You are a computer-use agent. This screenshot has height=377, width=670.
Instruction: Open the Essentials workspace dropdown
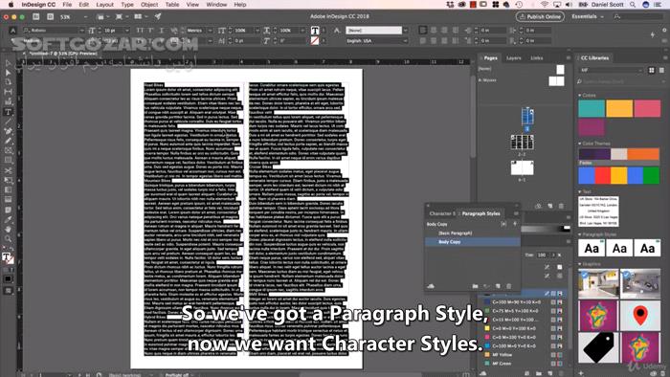tap(588, 16)
